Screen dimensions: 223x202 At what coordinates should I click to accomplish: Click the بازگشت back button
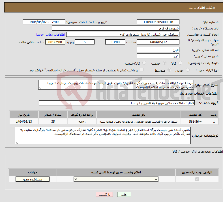[104, 194]
